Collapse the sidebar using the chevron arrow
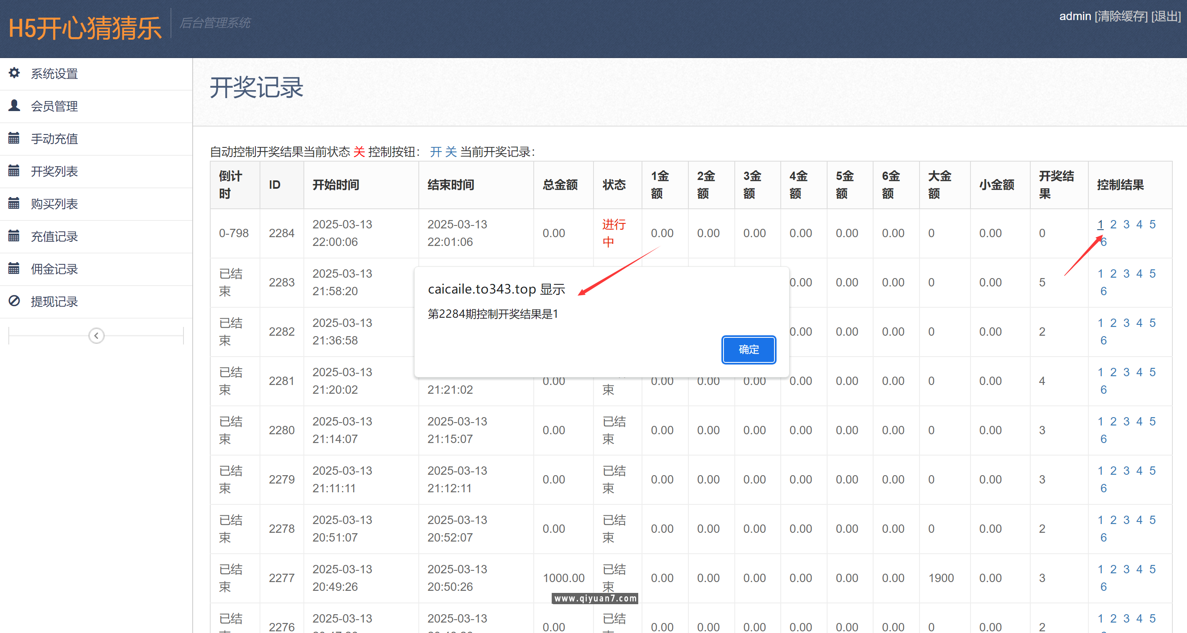This screenshot has height=633, width=1187. 96,336
